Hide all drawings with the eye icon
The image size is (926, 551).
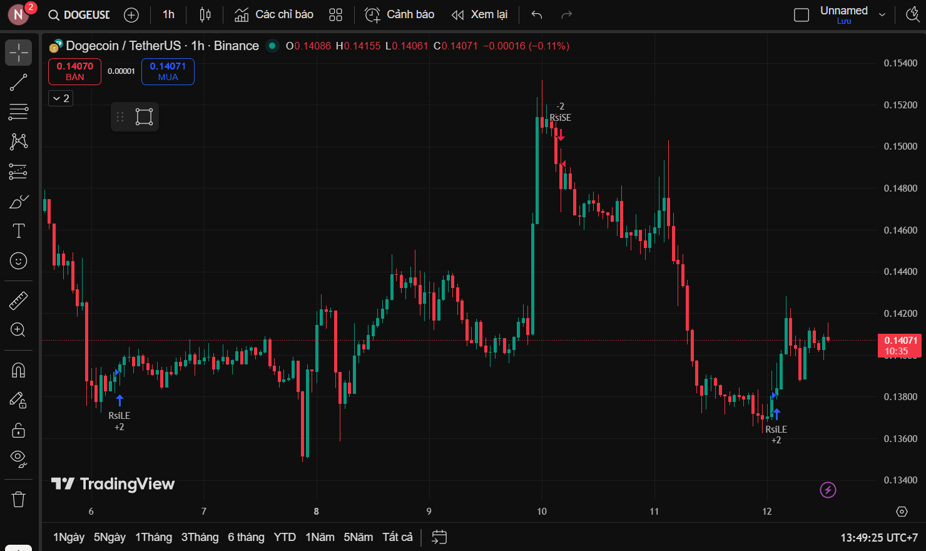[x=19, y=460]
